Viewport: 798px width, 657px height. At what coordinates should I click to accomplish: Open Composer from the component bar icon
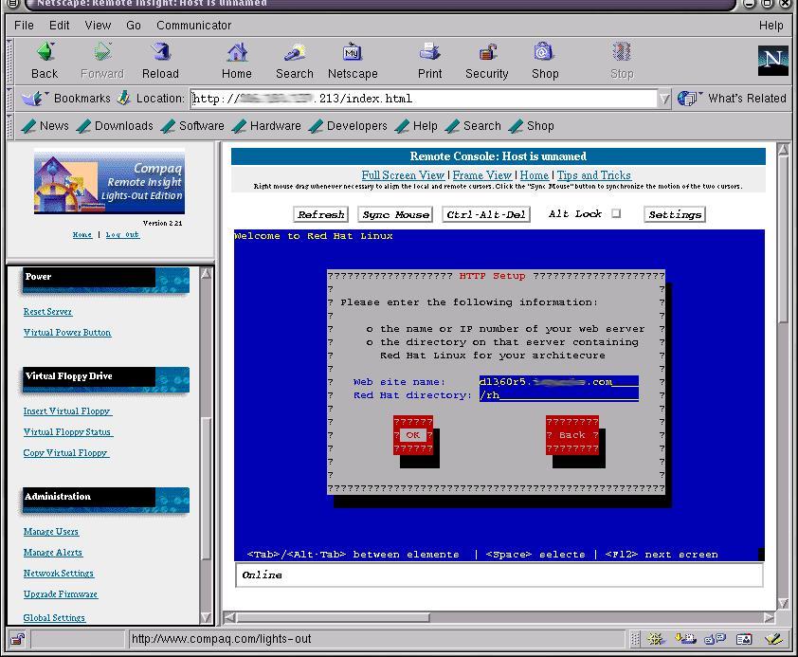pos(773,638)
